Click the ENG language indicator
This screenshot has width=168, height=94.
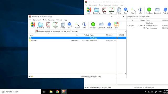pos(160,92)
